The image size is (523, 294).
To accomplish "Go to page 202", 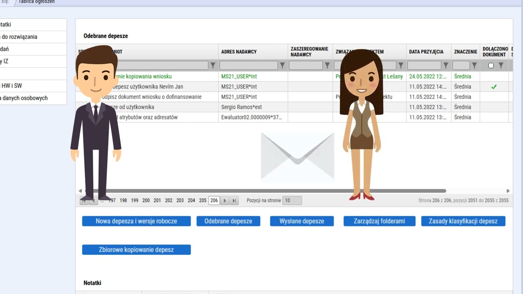I will click(x=169, y=200).
